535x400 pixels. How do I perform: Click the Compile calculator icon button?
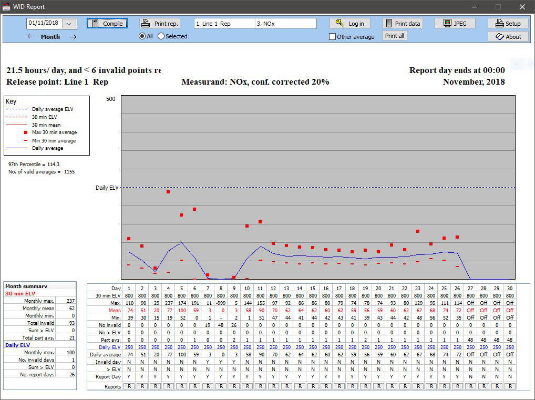click(x=96, y=24)
